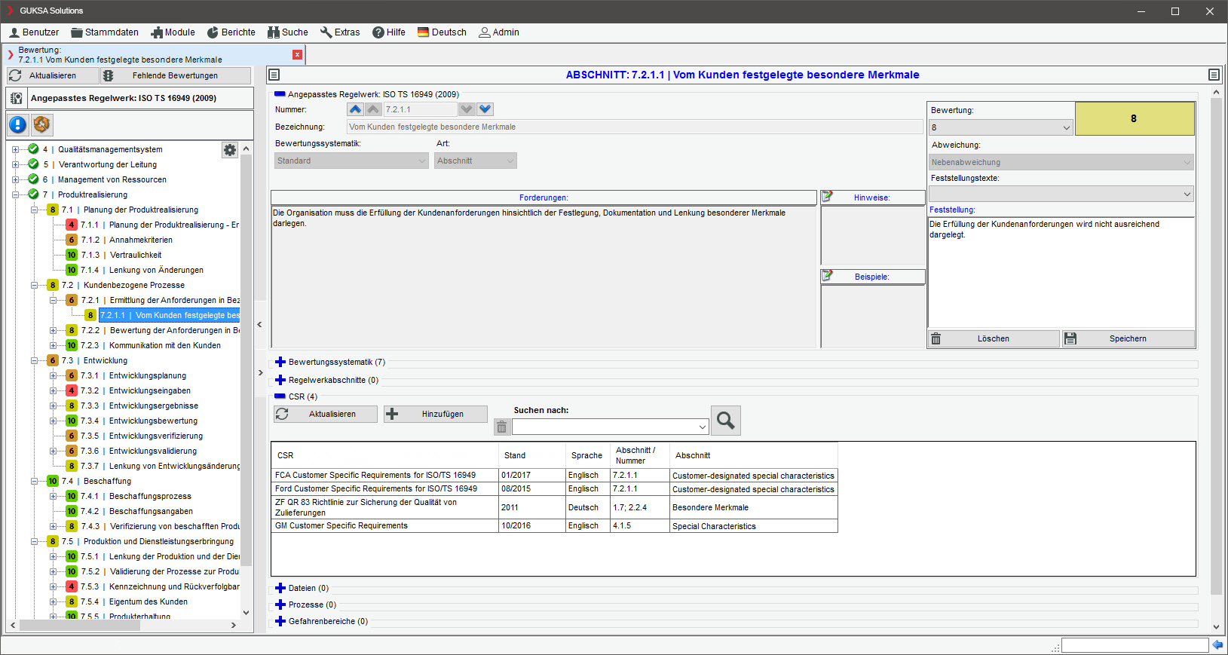
Task: Click the left splitter collapse arrow
Action: (x=259, y=325)
